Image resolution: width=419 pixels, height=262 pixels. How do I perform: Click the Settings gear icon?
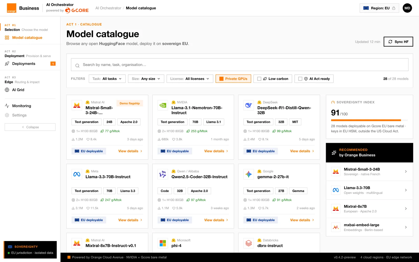[7, 115]
